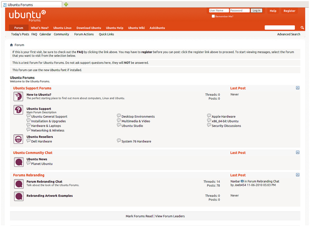Click the Log in button
Screen dimensions: 310x227
pos(256,11)
